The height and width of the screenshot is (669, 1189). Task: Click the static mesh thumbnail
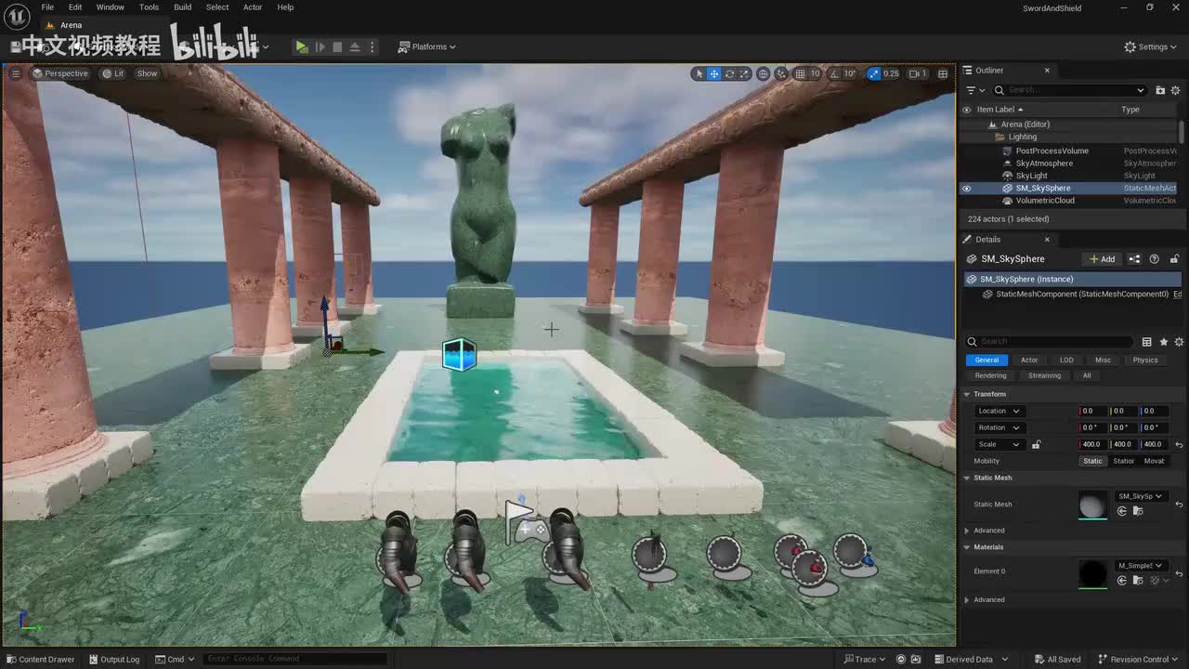tap(1093, 505)
